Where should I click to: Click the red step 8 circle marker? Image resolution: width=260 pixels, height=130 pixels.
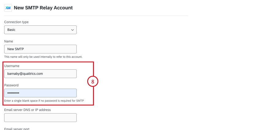[x=93, y=81]
